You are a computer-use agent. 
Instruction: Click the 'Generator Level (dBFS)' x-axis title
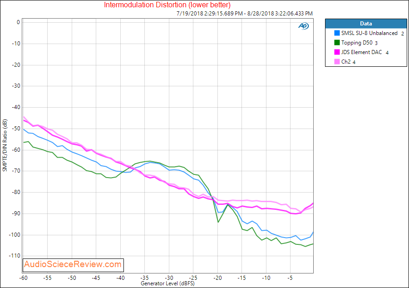(x=168, y=283)
